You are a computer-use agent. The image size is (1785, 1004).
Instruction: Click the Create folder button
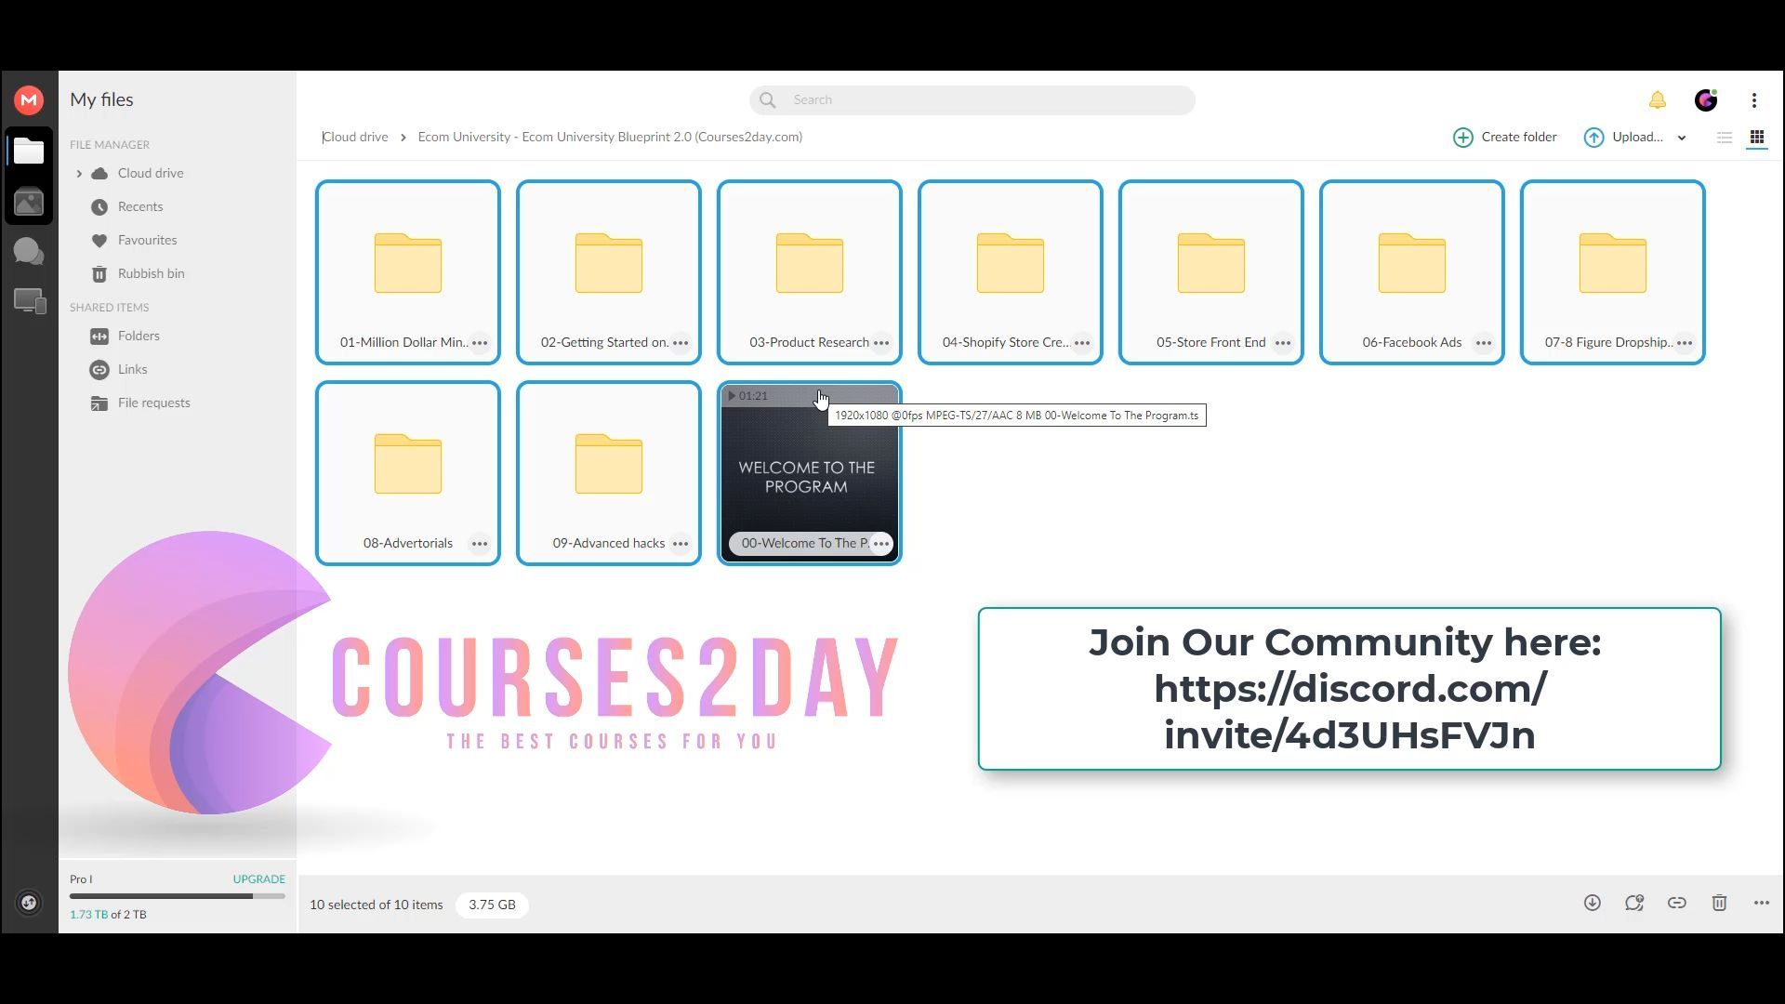point(1505,138)
